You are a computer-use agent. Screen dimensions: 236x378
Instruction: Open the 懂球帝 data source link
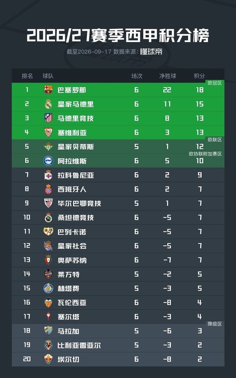151,52
